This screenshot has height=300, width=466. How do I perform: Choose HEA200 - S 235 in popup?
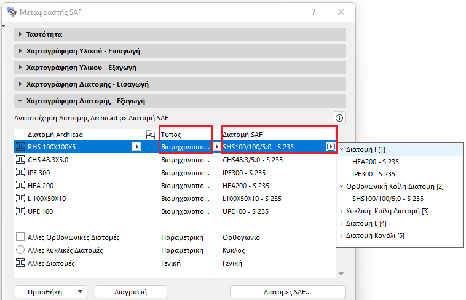pos(376,162)
